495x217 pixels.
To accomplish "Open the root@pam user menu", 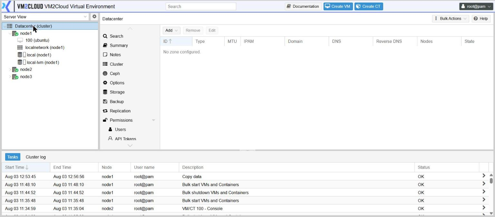I will pos(476,6).
